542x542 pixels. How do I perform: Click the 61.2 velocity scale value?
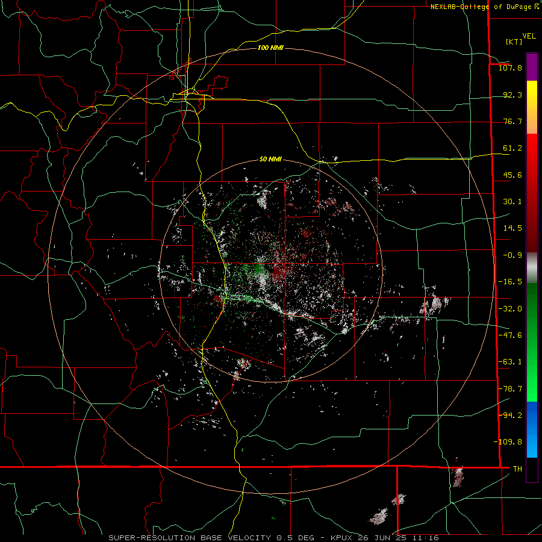point(512,148)
